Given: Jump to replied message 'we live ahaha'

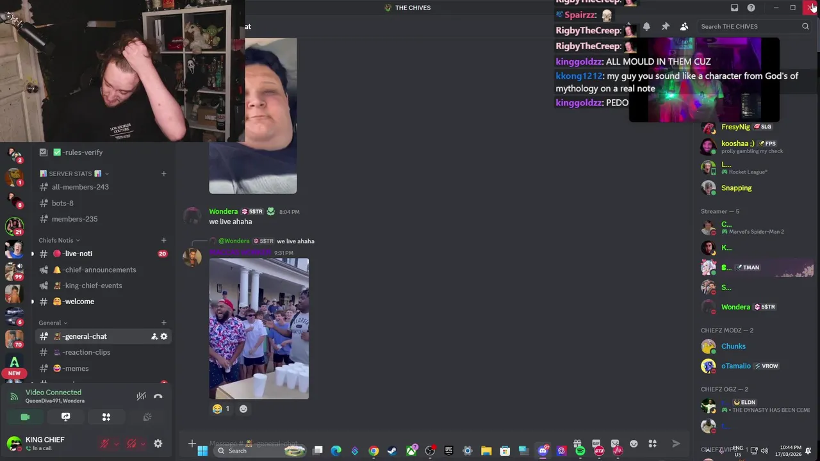Looking at the screenshot, I should (295, 241).
